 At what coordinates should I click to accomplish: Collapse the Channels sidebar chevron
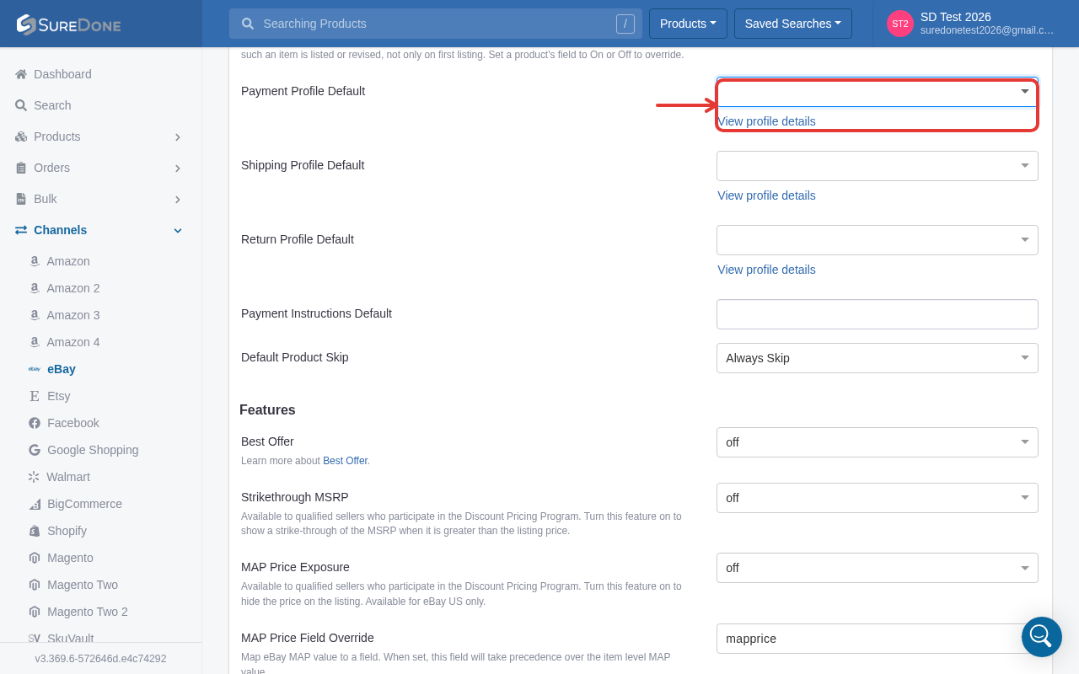pos(178,230)
